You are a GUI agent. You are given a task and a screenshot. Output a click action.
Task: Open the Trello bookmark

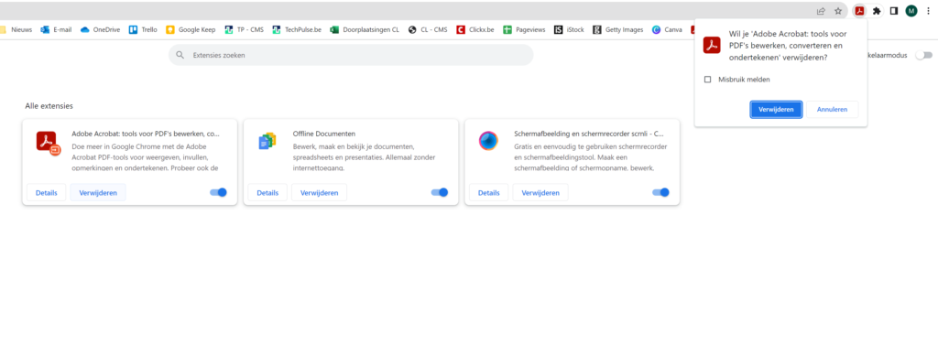click(x=143, y=29)
